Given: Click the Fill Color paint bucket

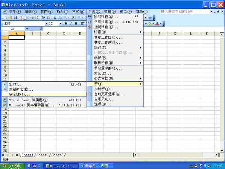Looking at the screenshot, I should click(150, 24).
